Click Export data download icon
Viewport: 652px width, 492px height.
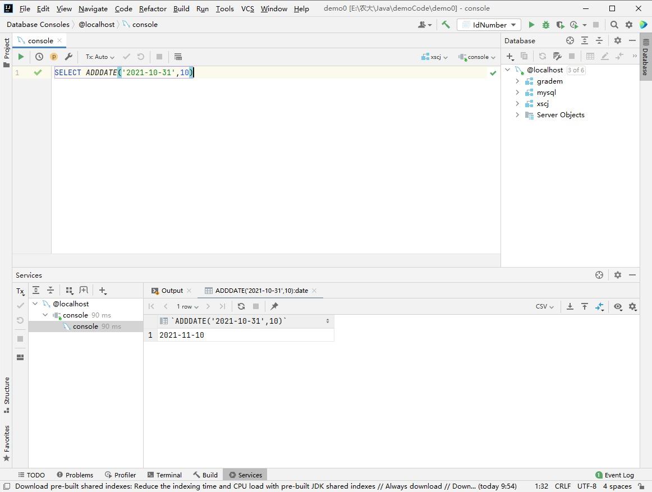pyautogui.click(x=570, y=306)
